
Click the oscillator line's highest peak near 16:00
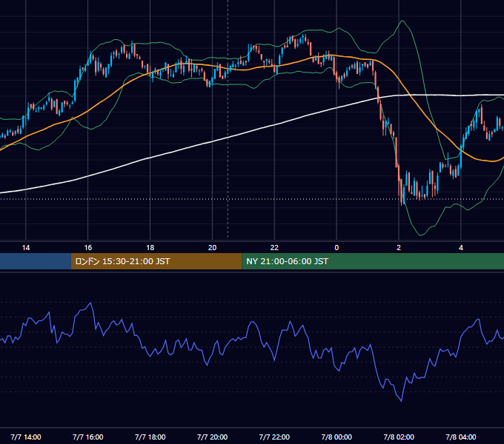(x=90, y=303)
